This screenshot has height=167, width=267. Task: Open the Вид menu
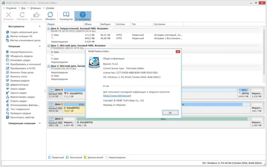point(23,8)
